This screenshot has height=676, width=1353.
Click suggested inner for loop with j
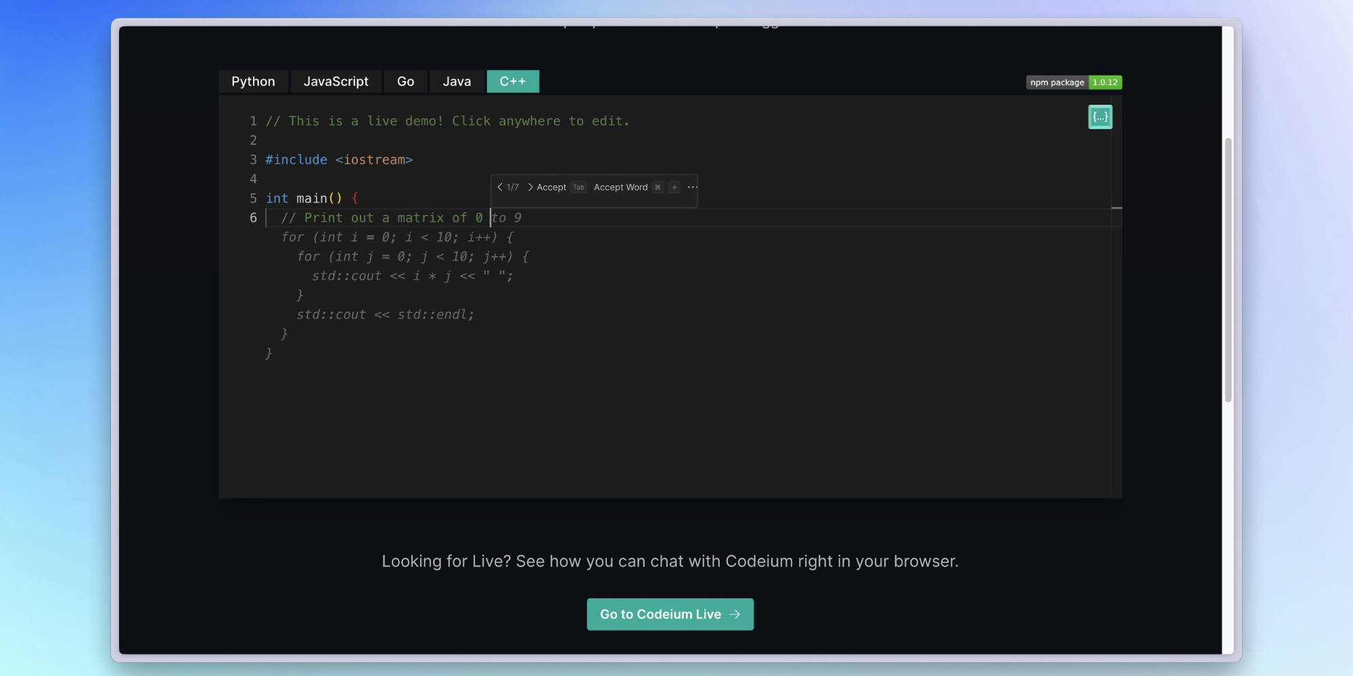(x=413, y=257)
